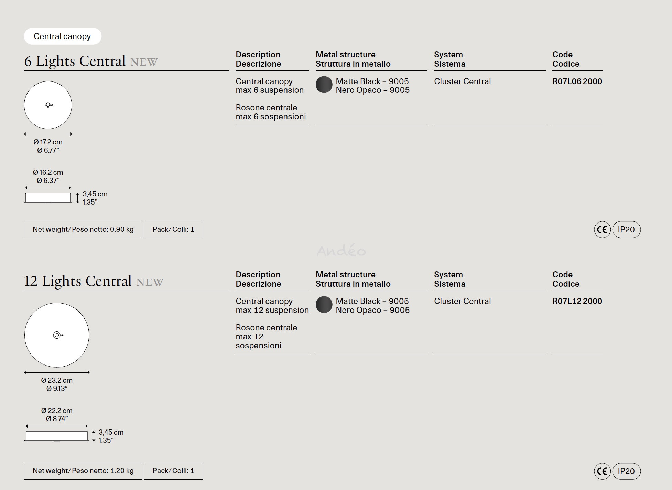Select the Matte Black swatch for 12 Lights
This screenshot has width=672, height=490.
(x=324, y=305)
